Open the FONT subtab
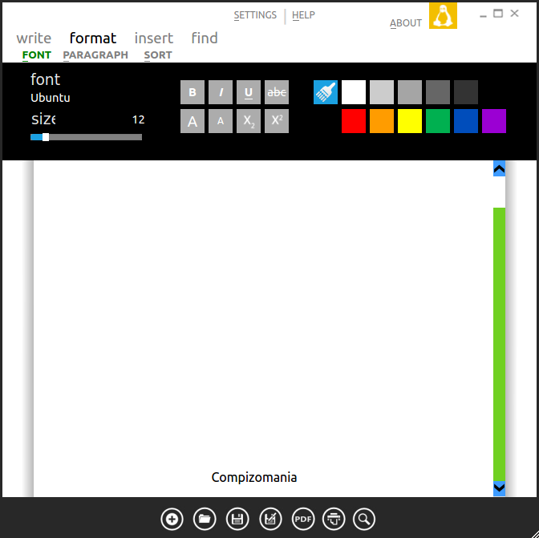The width and height of the screenshot is (539, 538). click(37, 55)
